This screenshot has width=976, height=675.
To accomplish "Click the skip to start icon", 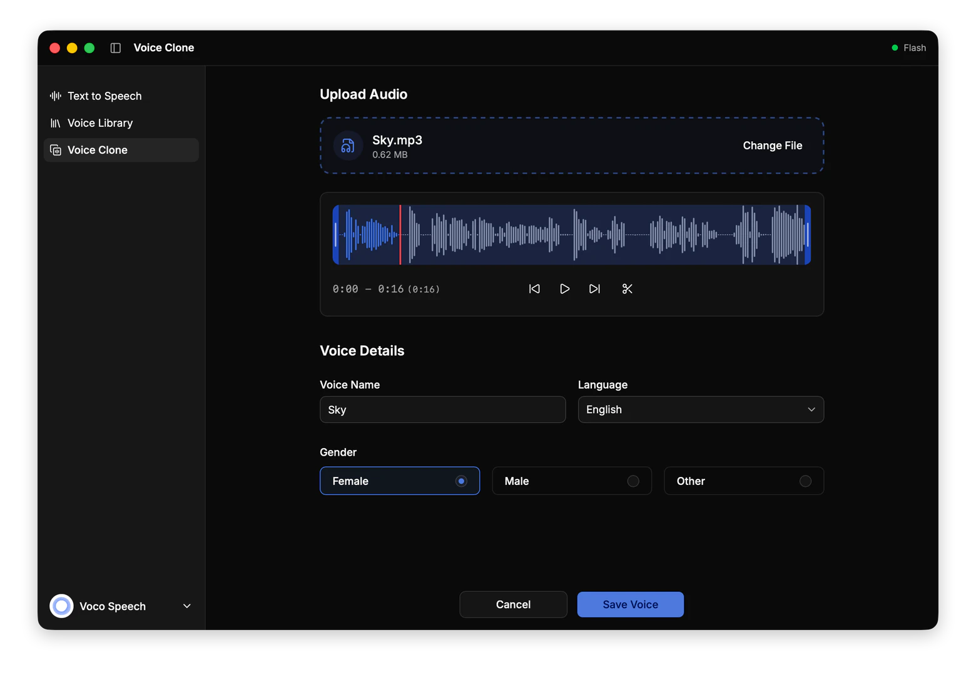I will pos(534,289).
